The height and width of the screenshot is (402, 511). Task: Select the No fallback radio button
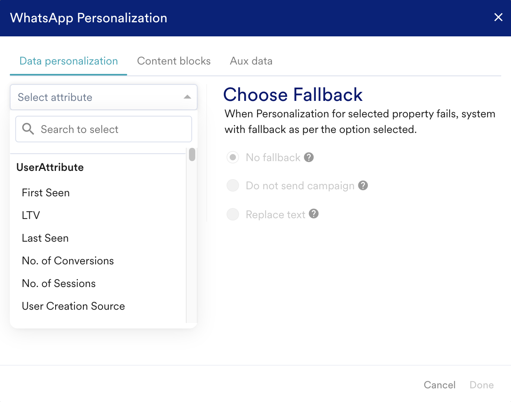tap(233, 157)
